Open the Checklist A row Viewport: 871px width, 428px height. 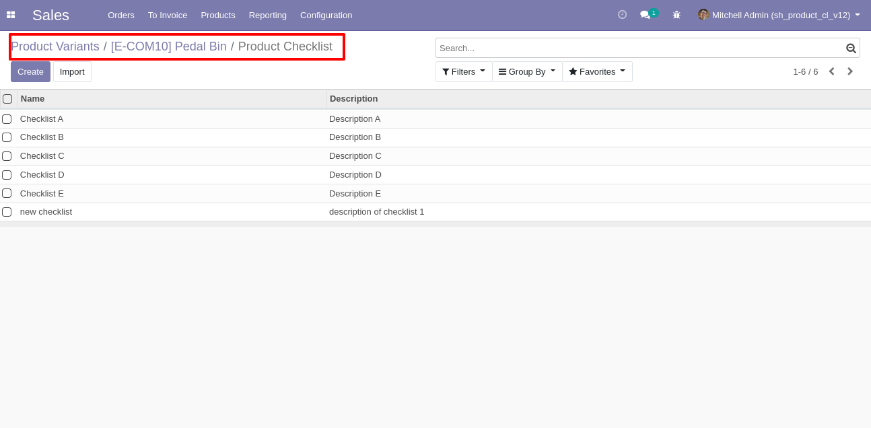(x=435, y=119)
